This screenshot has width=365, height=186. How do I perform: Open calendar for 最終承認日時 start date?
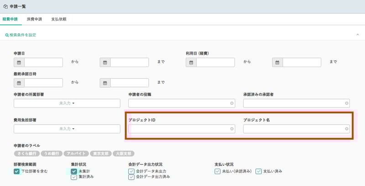19,83
